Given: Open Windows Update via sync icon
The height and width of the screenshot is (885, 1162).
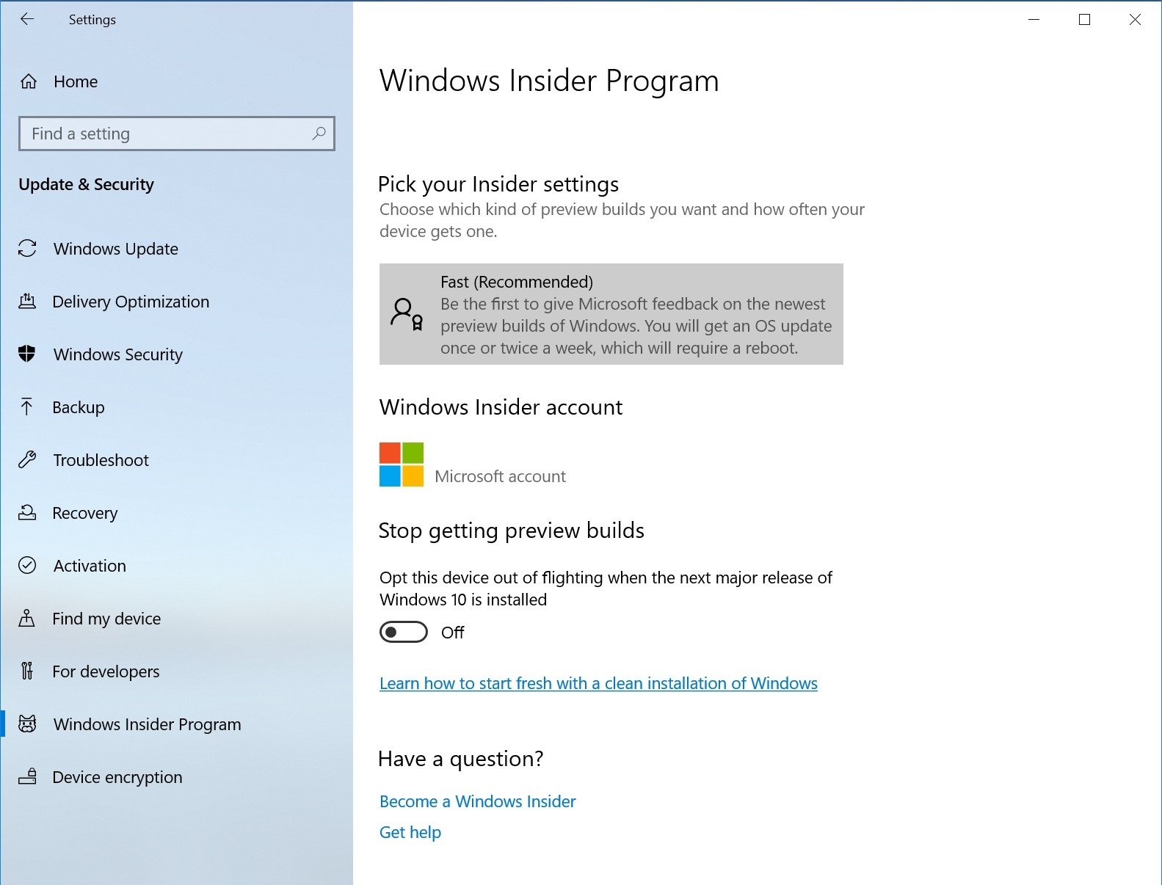Looking at the screenshot, I should pyautogui.click(x=27, y=249).
